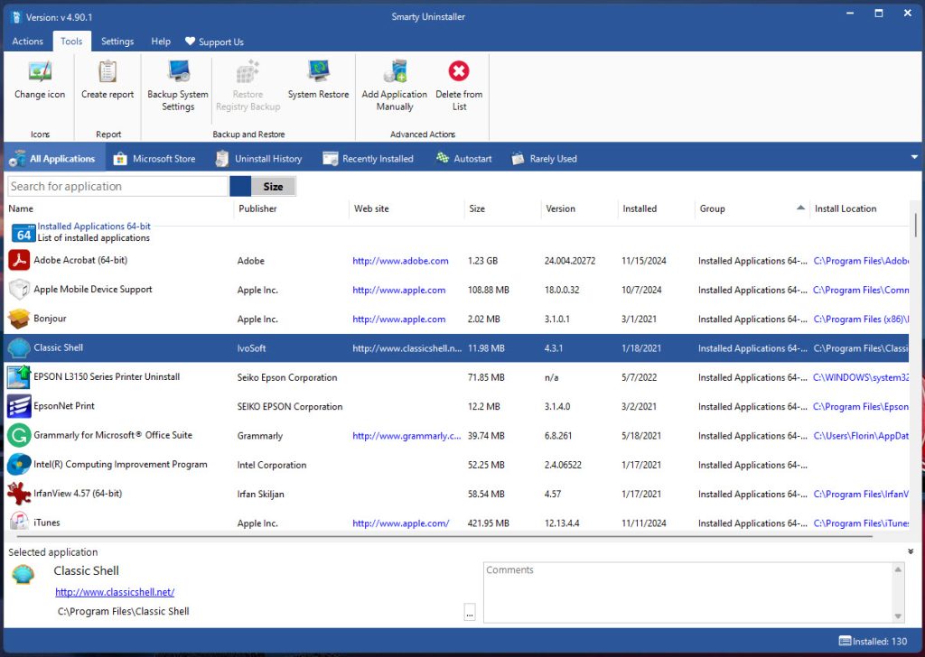Select the Classic Shell row icon
The width and height of the screenshot is (925, 657).
click(x=19, y=347)
